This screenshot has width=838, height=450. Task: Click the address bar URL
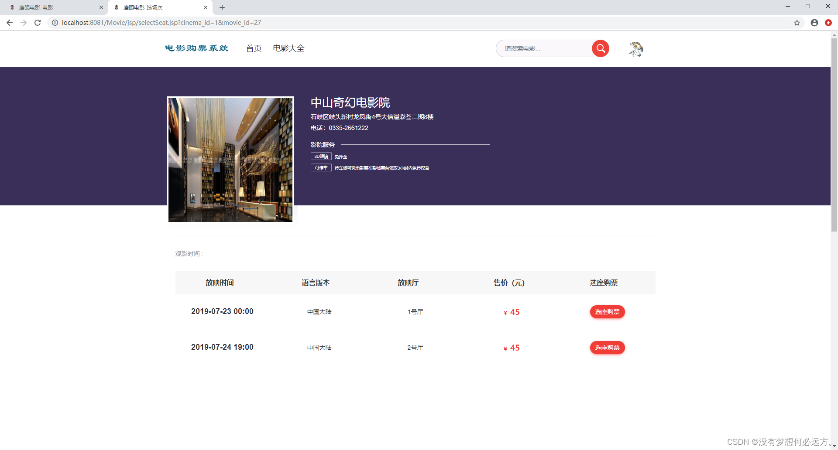point(161,23)
